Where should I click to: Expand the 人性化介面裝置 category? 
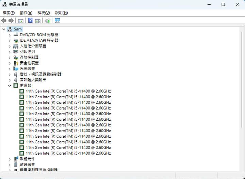coord(10,46)
